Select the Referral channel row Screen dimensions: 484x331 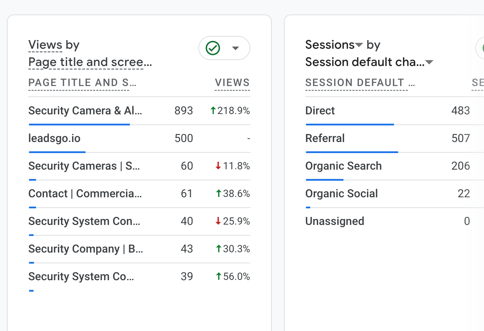tap(325, 138)
